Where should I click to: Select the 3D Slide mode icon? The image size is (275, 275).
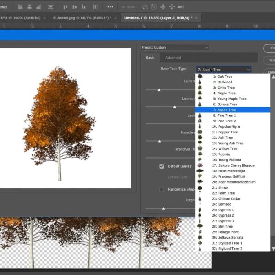pyautogui.click(x=172, y=7)
